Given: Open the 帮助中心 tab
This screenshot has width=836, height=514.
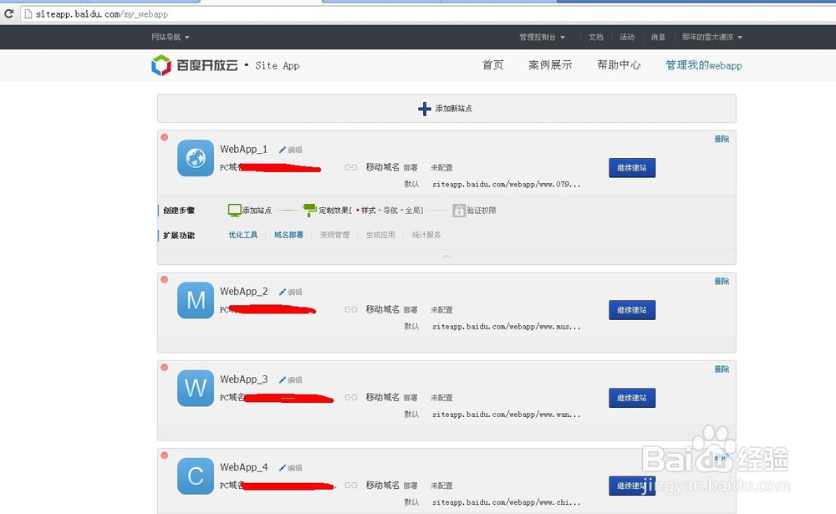Looking at the screenshot, I should (x=619, y=65).
